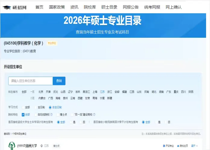
Task: Click the 请输入招生单位名称 input field
Action: pyautogui.click(x=30, y=81)
